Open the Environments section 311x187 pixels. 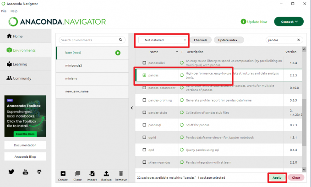point(26,50)
